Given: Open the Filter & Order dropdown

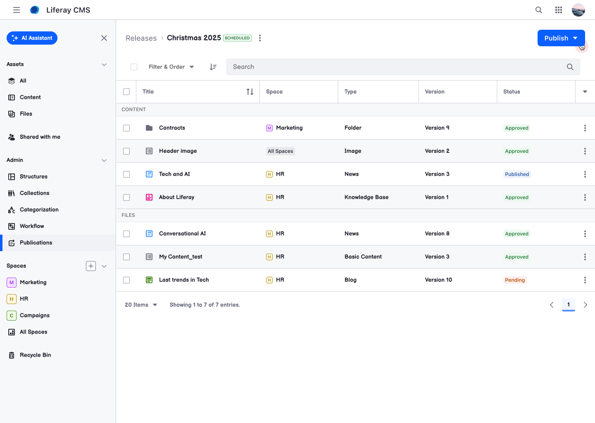Looking at the screenshot, I should [171, 67].
